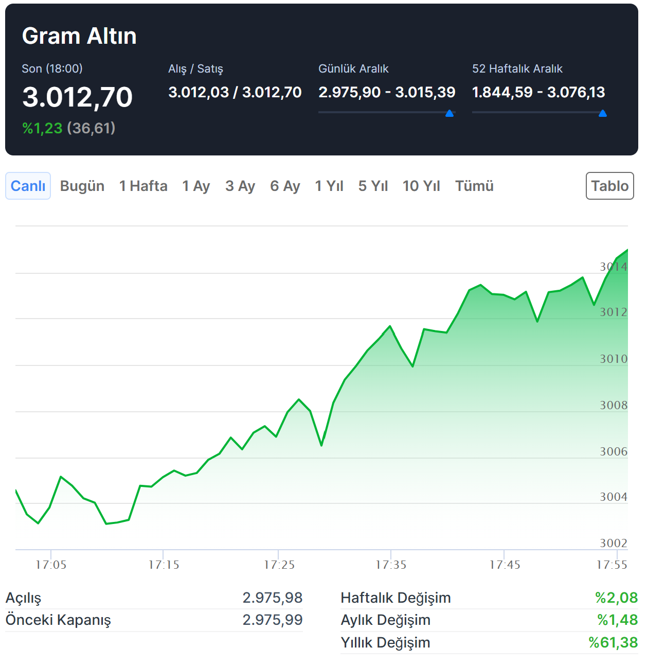The width and height of the screenshot is (647, 665).
Task: Open the 10 Yıl chart range
Action: pos(421,186)
